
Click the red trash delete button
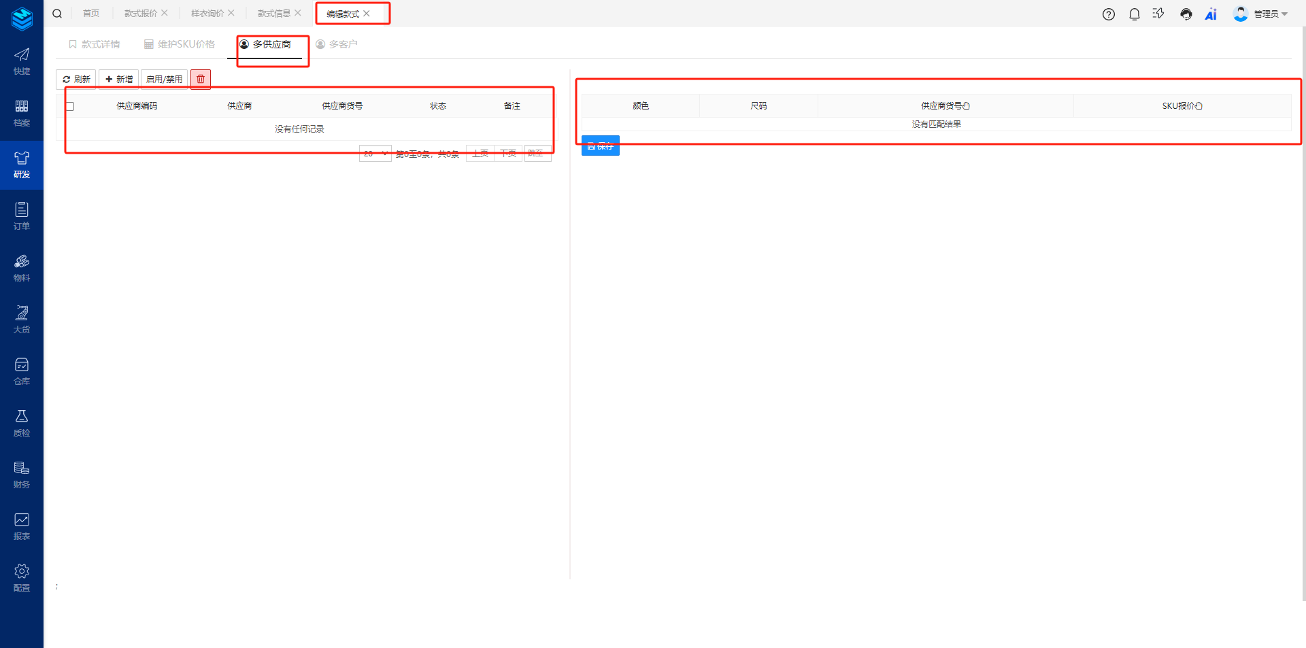pyautogui.click(x=201, y=80)
